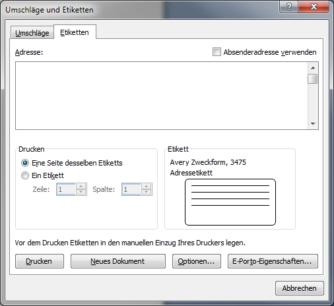Click the address box scroll-up arrow
The image size is (334, 306).
[x=313, y=68]
